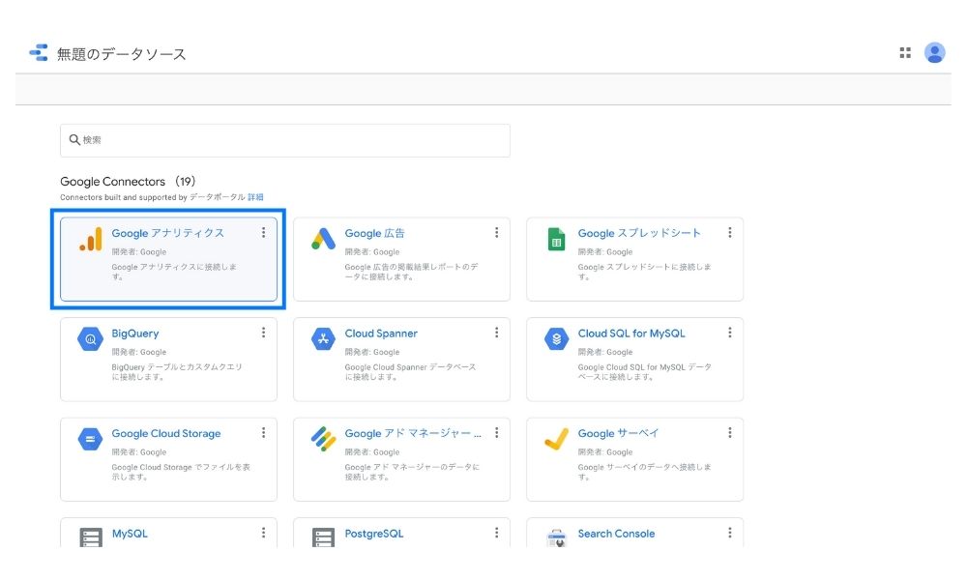Select the PostgreSQL connector title
The height and width of the screenshot is (580, 967).
[x=373, y=534]
